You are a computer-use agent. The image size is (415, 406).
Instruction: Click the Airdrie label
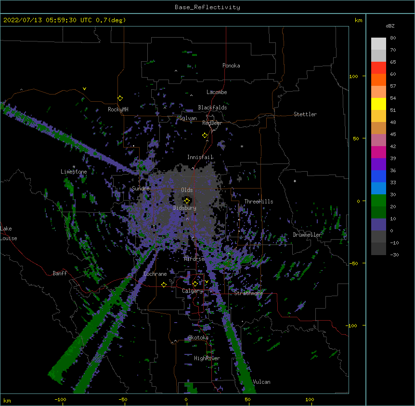(195, 259)
